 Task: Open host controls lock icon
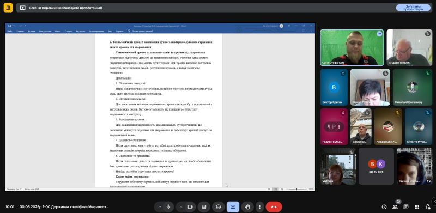[x=428, y=207]
